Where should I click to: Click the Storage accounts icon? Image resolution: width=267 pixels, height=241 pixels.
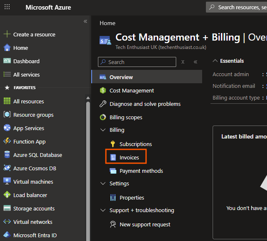(7, 208)
